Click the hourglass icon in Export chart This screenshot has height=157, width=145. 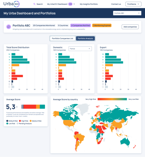[x=103, y=84]
